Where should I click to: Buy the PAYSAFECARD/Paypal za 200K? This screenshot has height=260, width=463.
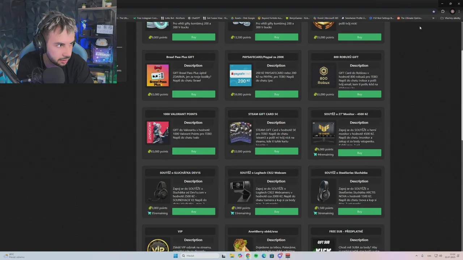pos(277,94)
